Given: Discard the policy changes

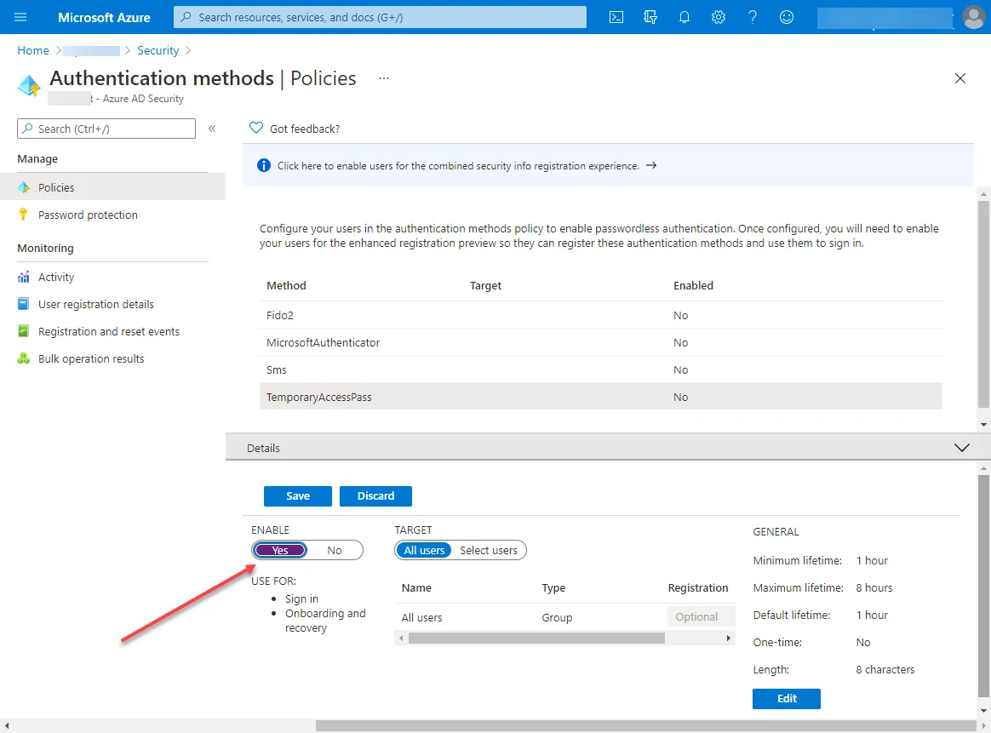Looking at the screenshot, I should point(375,496).
